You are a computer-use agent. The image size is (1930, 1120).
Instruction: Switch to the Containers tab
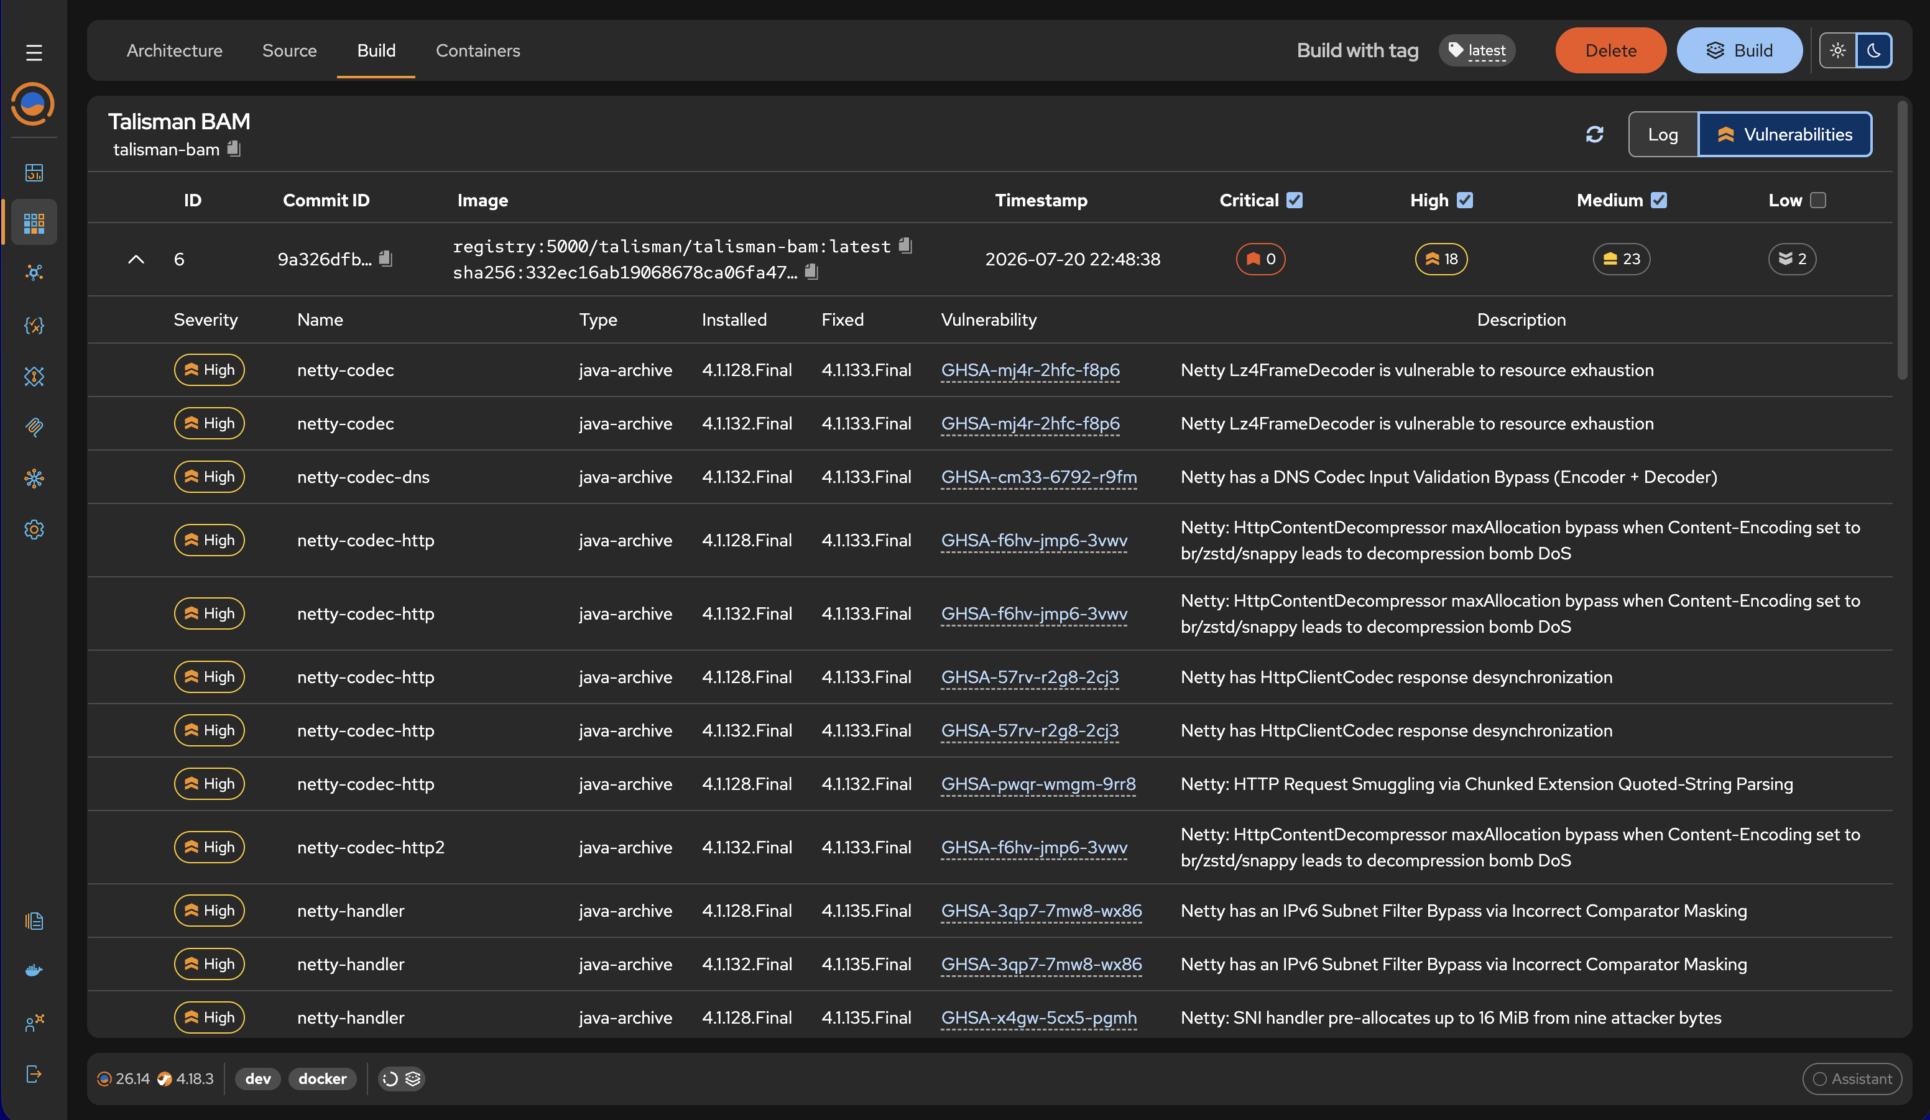[478, 50]
